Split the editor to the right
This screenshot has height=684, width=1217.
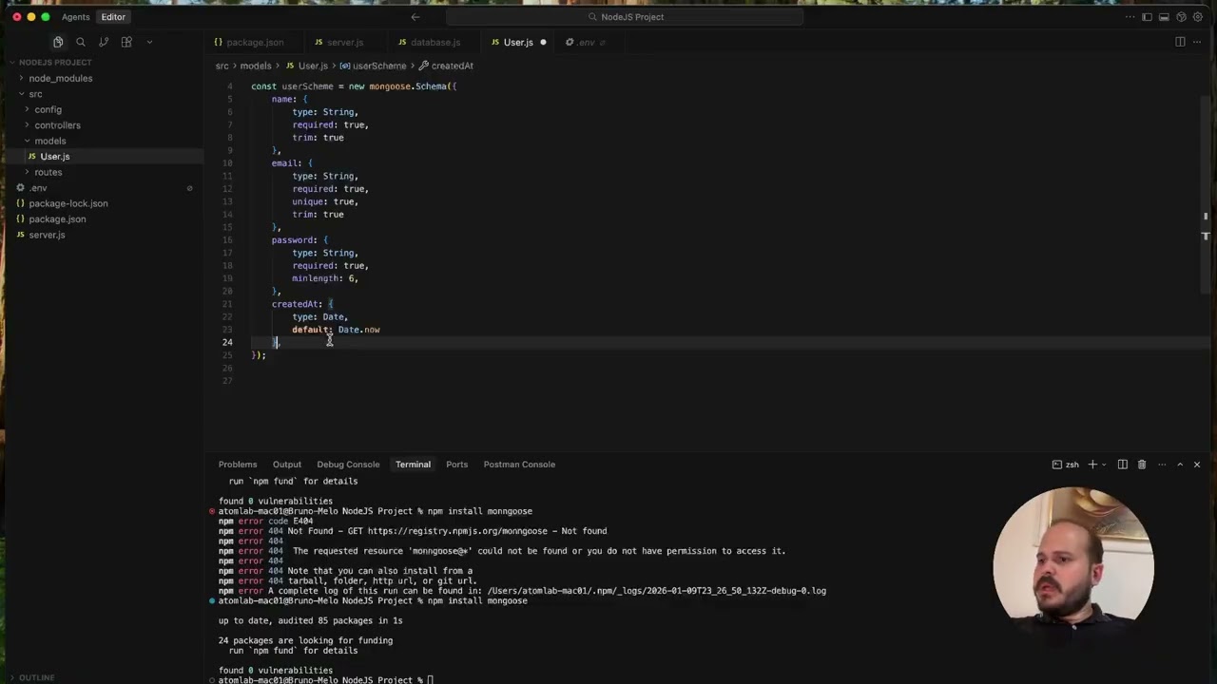tap(1180, 42)
